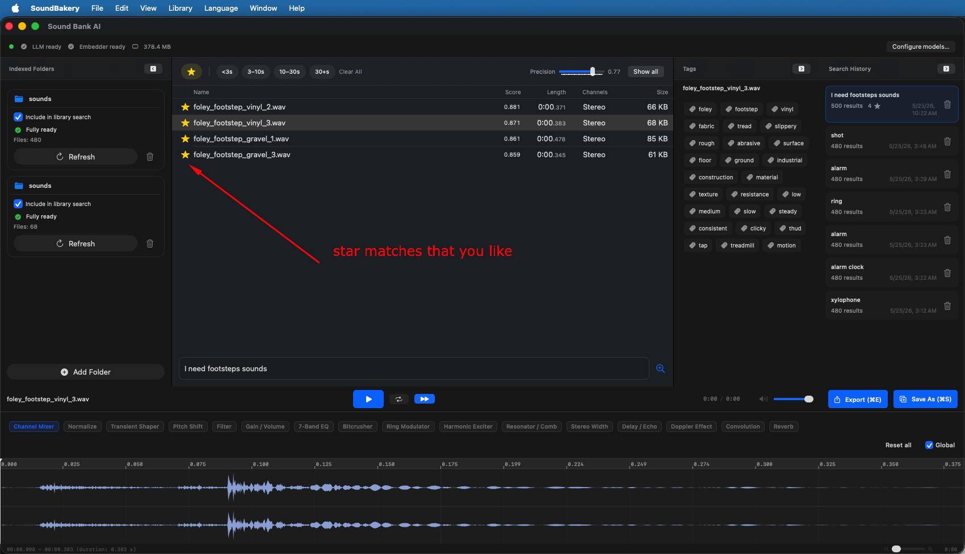Mute audio using the speaker icon

coord(763,399)
